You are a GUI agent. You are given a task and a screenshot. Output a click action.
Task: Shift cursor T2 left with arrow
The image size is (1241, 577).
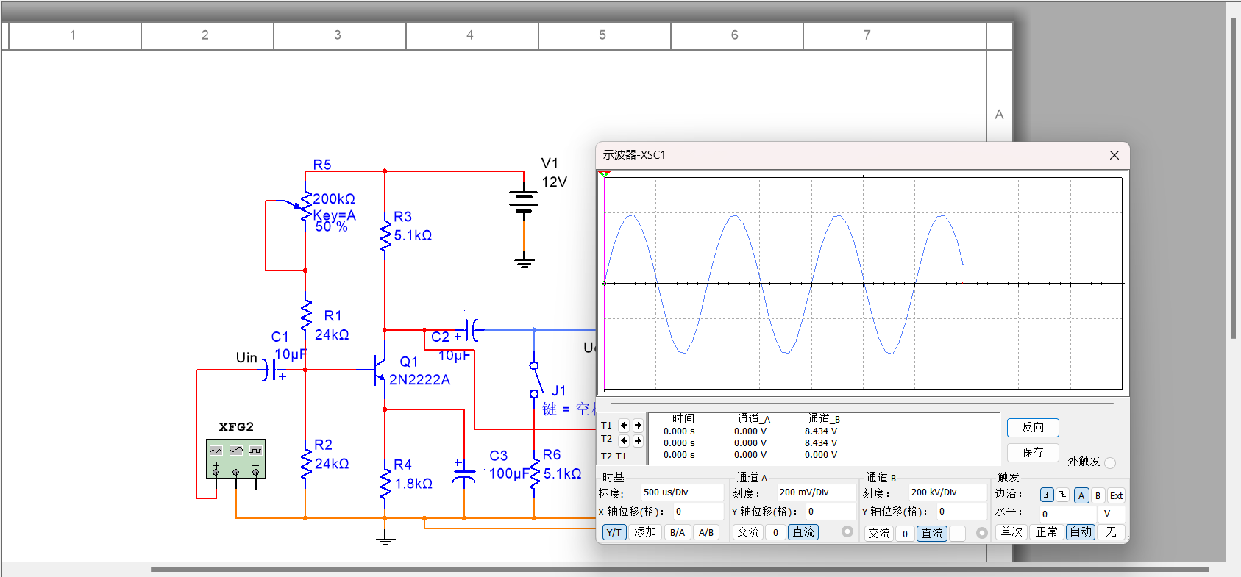tap(624, 440)
